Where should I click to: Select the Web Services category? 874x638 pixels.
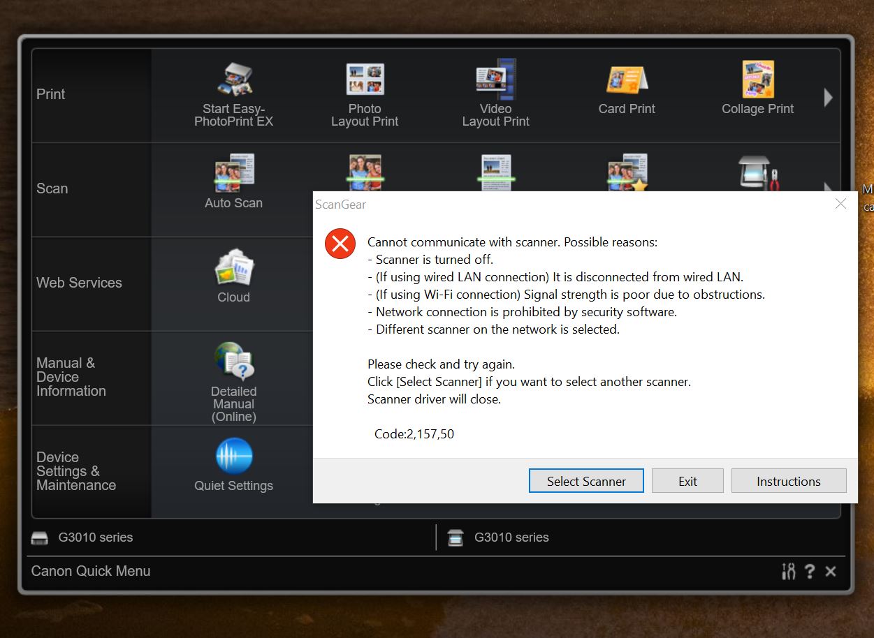pos(79,283)
